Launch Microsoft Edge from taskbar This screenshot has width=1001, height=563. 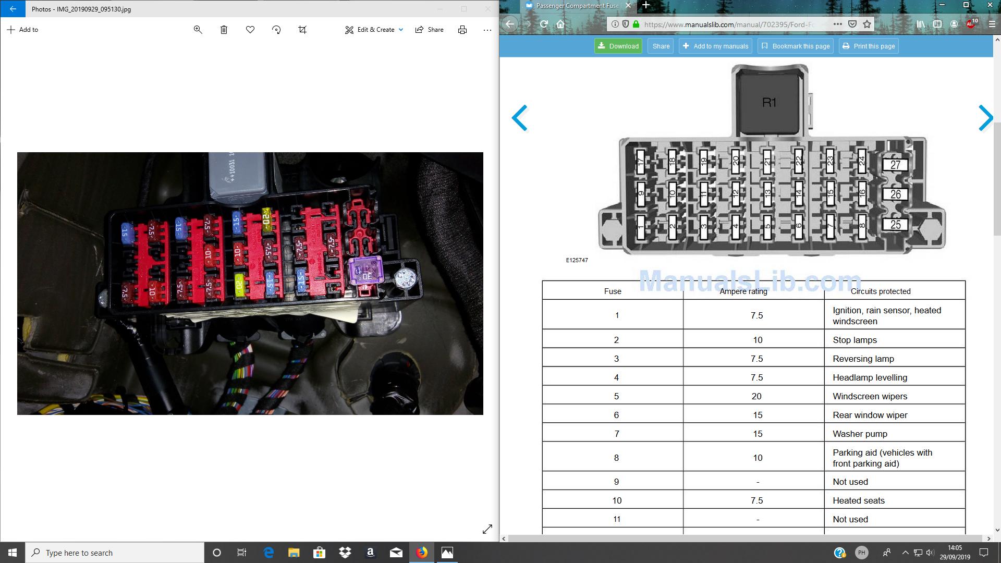(x=268, y=553)
